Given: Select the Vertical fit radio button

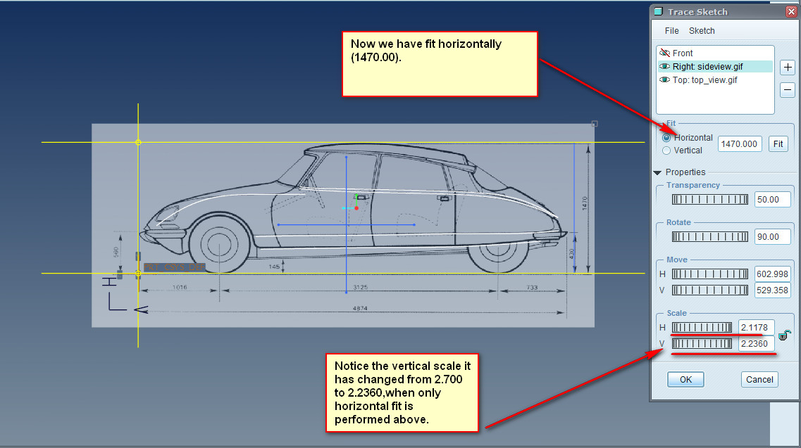Looking at the screenshot, I should click(666, 151).
